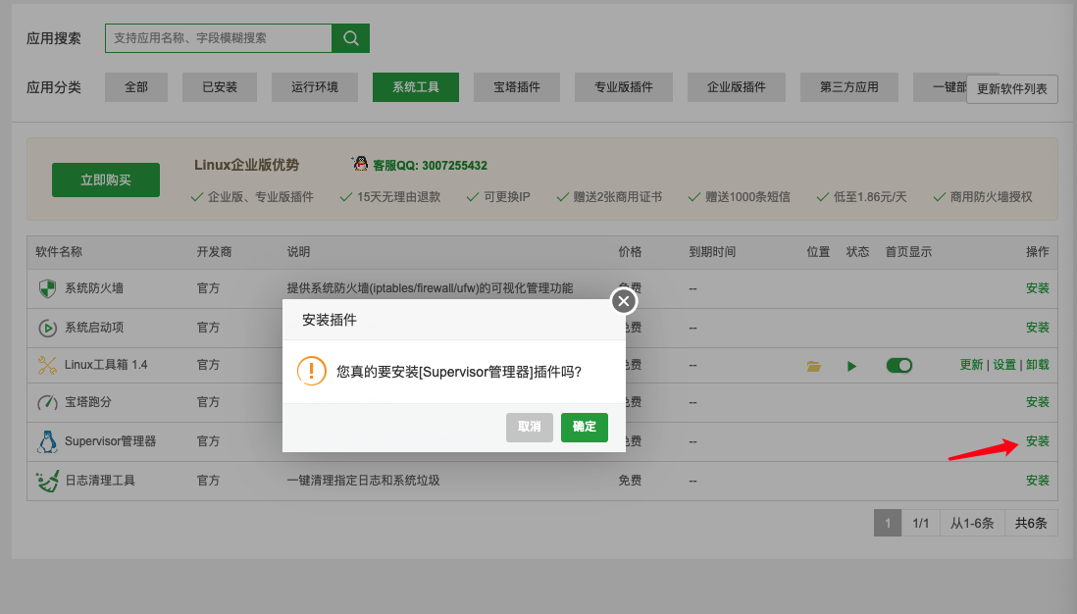
Task: Select the 第三方应用 category
Action: [x=848, y=86]
